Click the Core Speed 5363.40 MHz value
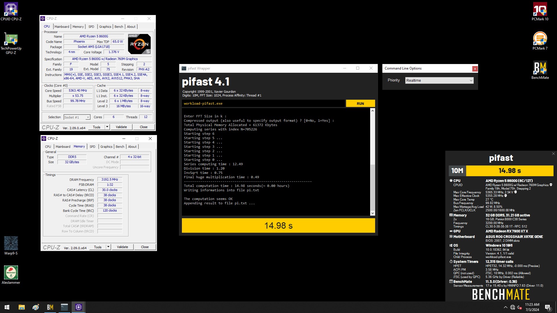The width and height of the screenshot is (557, 313). tap(78, 91)
